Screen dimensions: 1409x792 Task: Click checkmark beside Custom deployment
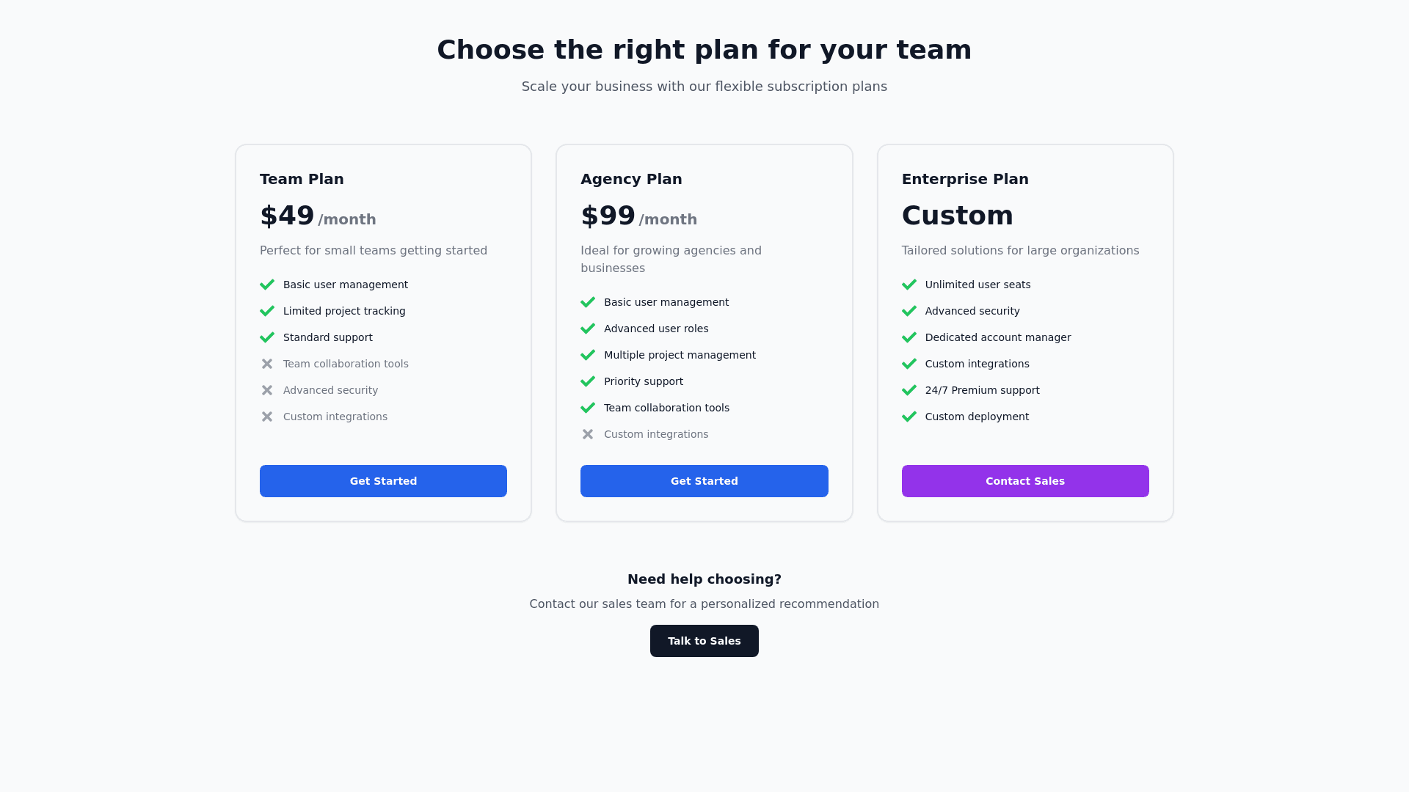(909, 417)
